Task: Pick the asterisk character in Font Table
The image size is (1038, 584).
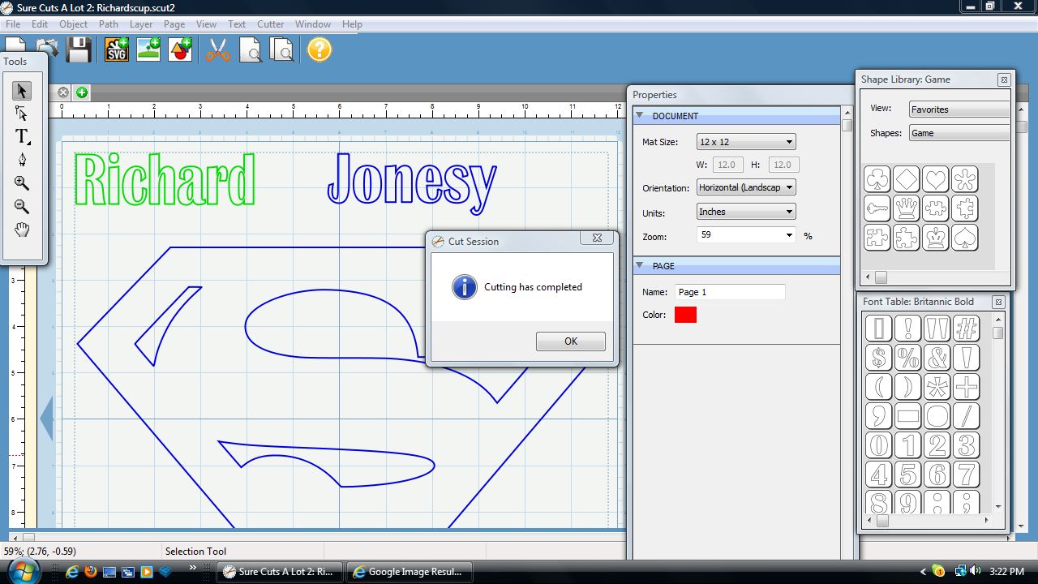Action: 937,386
